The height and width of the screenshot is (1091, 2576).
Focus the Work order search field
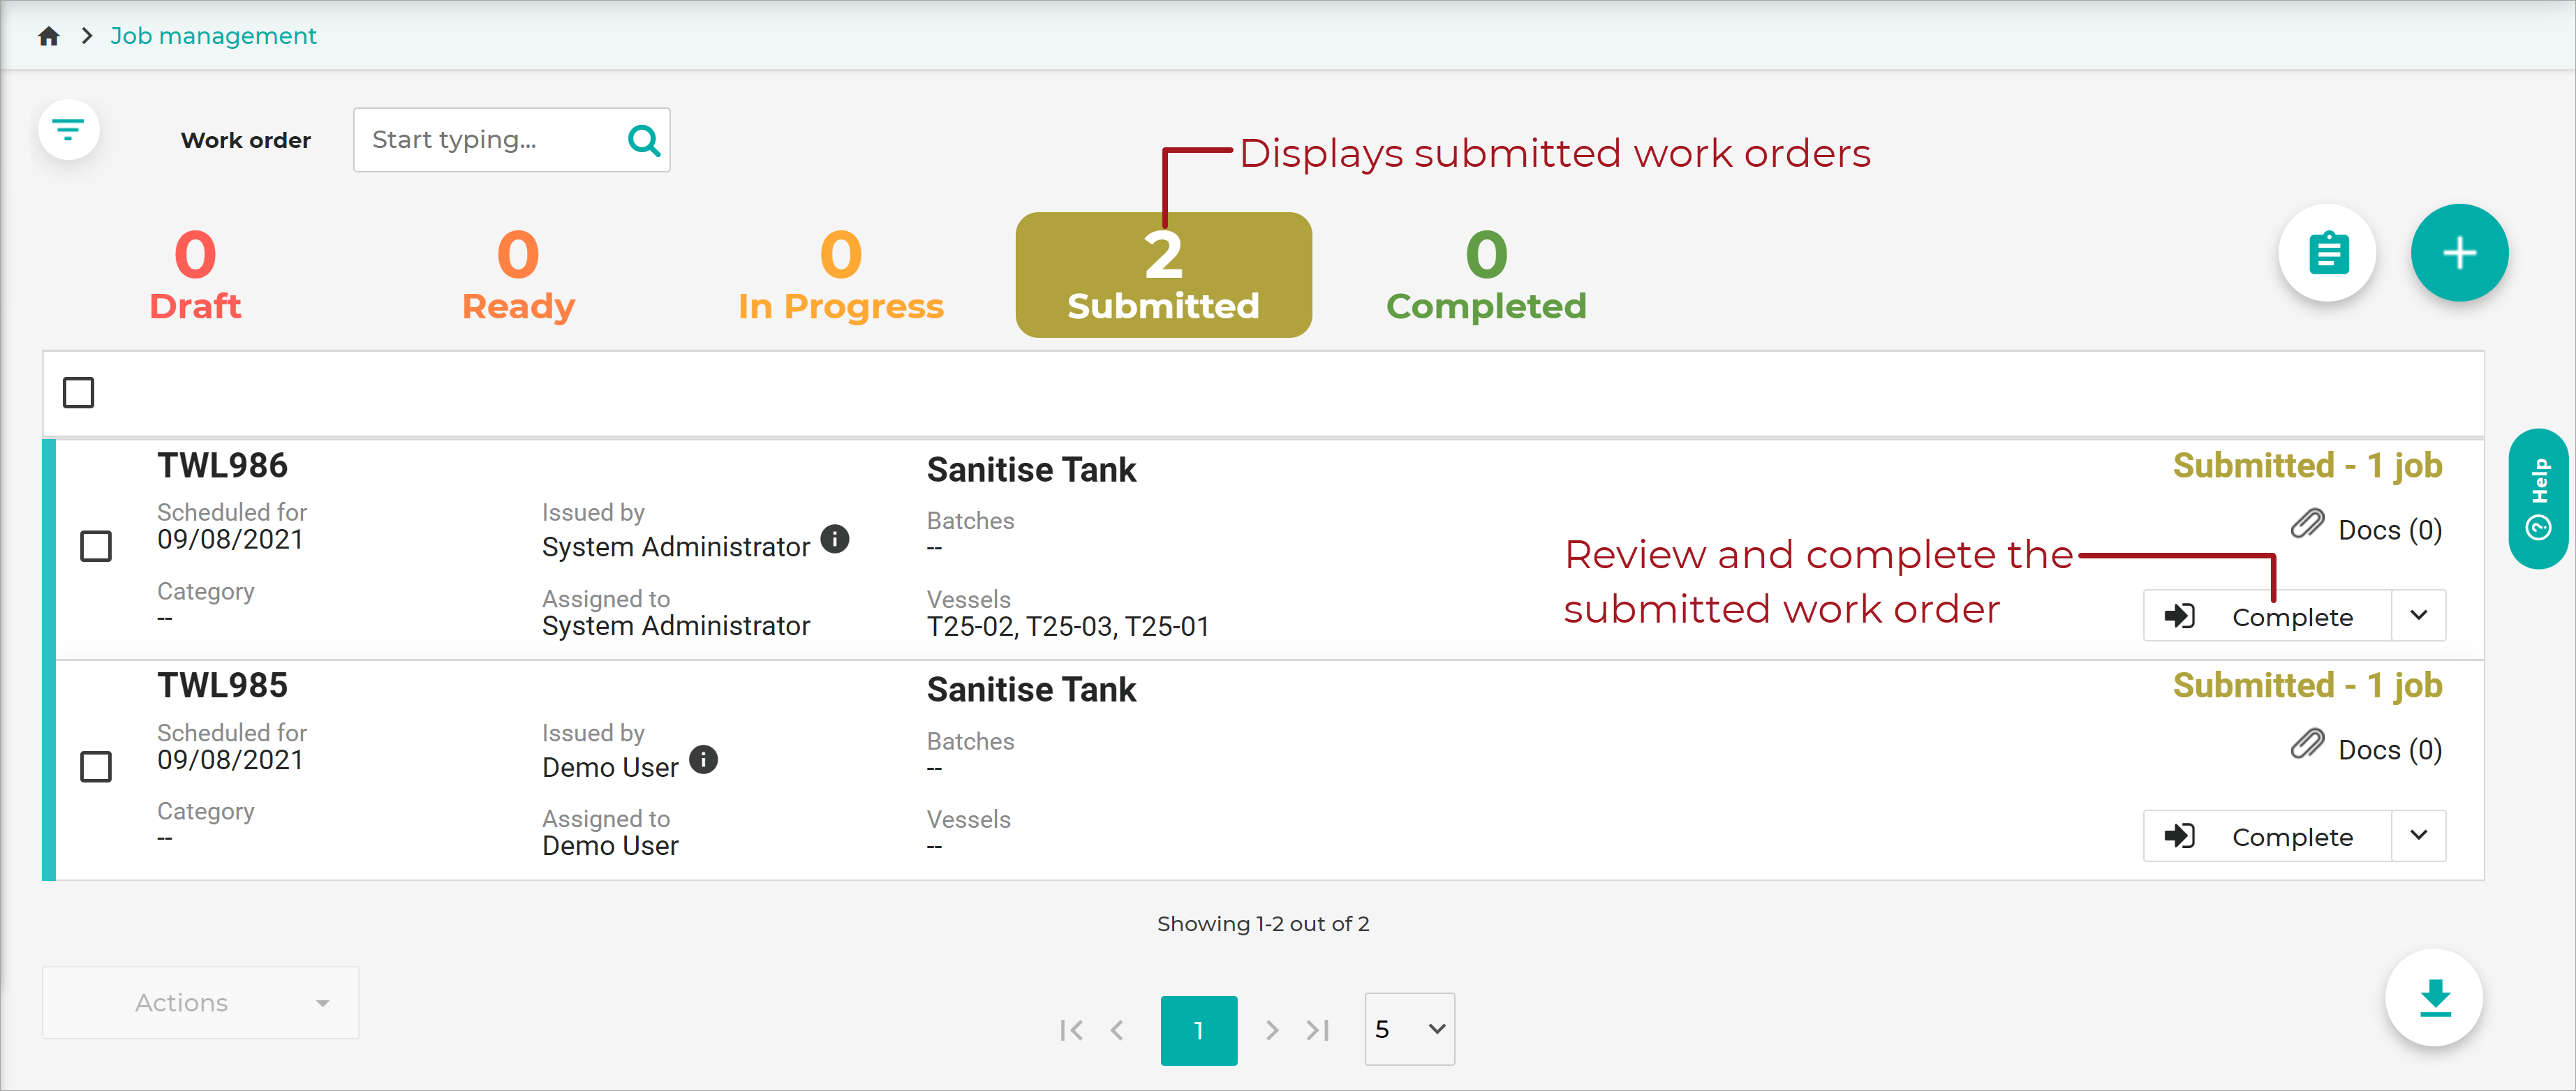[x=511, y=140]
